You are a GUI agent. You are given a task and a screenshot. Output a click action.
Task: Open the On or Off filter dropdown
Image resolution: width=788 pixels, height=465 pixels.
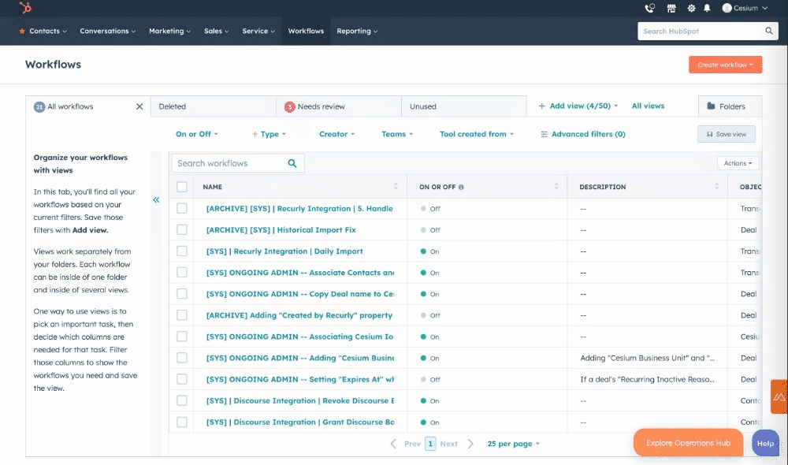[x=196, y=134]
